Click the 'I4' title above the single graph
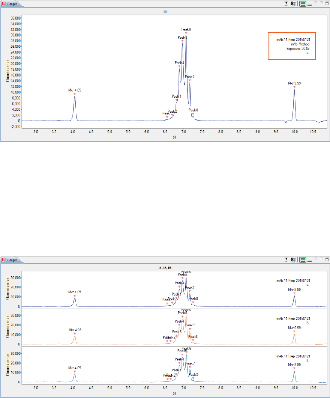This screenshot has width=330, height=398. 165,12
